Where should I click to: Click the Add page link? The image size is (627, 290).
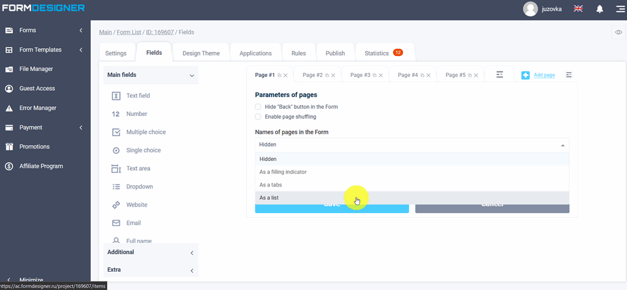(544, 75)
